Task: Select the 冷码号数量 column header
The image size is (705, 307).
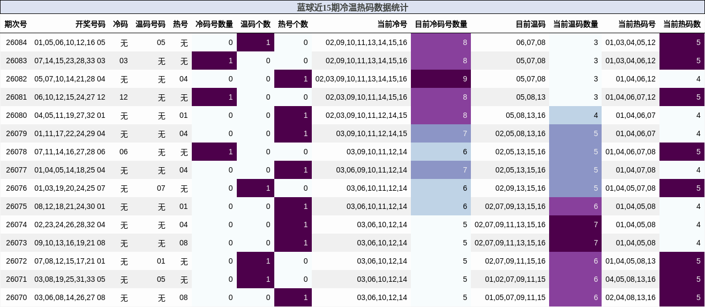Action: click(214, 24)
